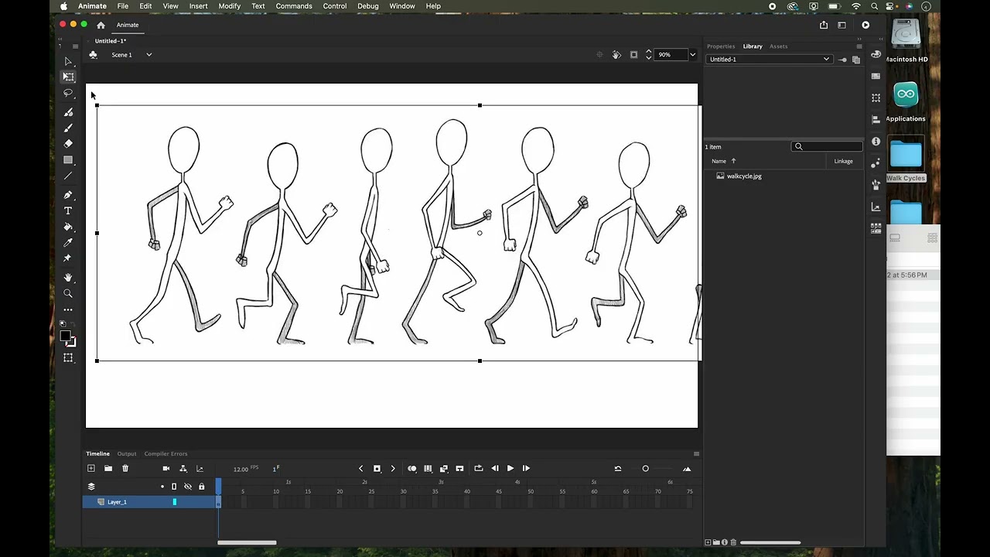Toggle show all layers as outlines

174,487
